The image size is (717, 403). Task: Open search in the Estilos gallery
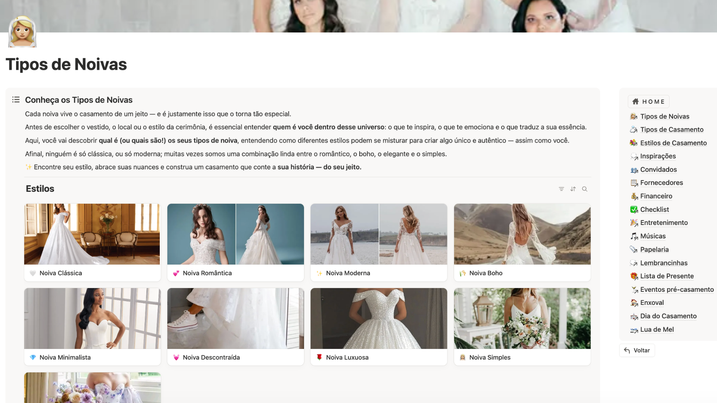point(585,189)
